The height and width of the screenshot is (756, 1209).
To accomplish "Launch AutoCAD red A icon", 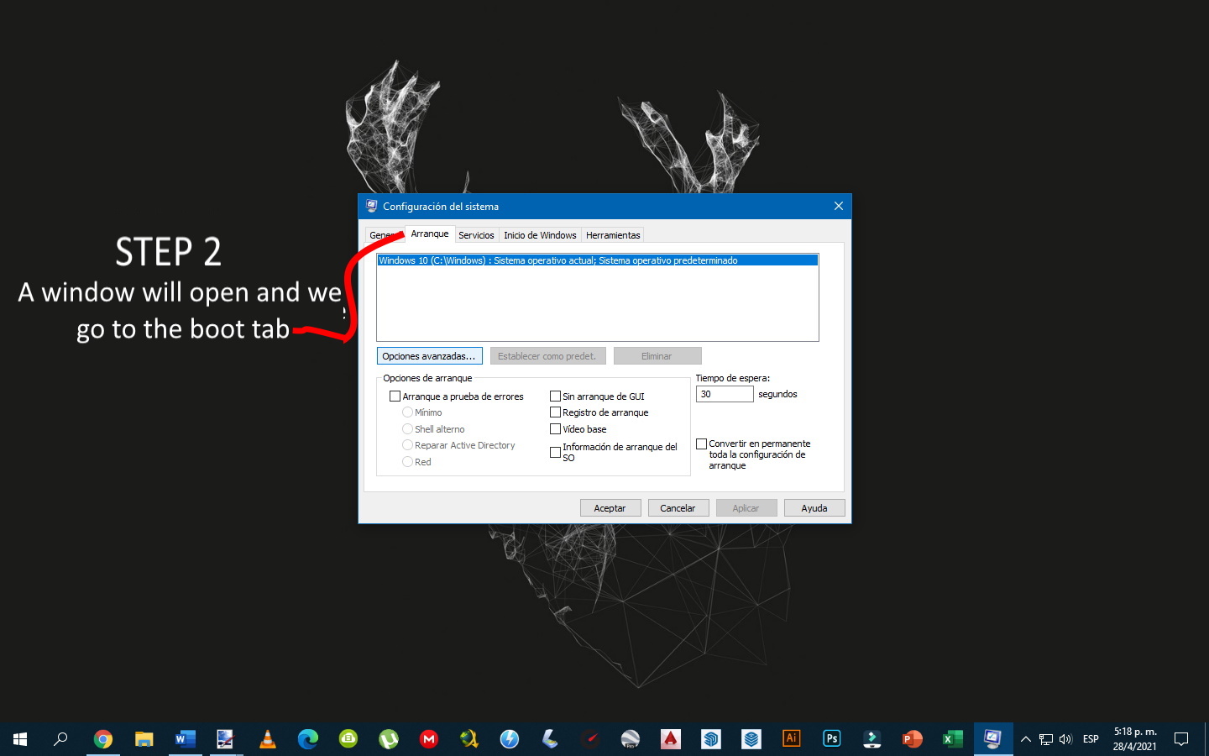I will (670, 739).
